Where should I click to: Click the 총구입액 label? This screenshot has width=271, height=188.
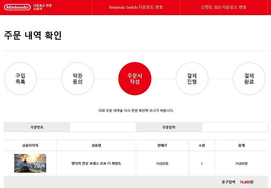pos(228,182)
